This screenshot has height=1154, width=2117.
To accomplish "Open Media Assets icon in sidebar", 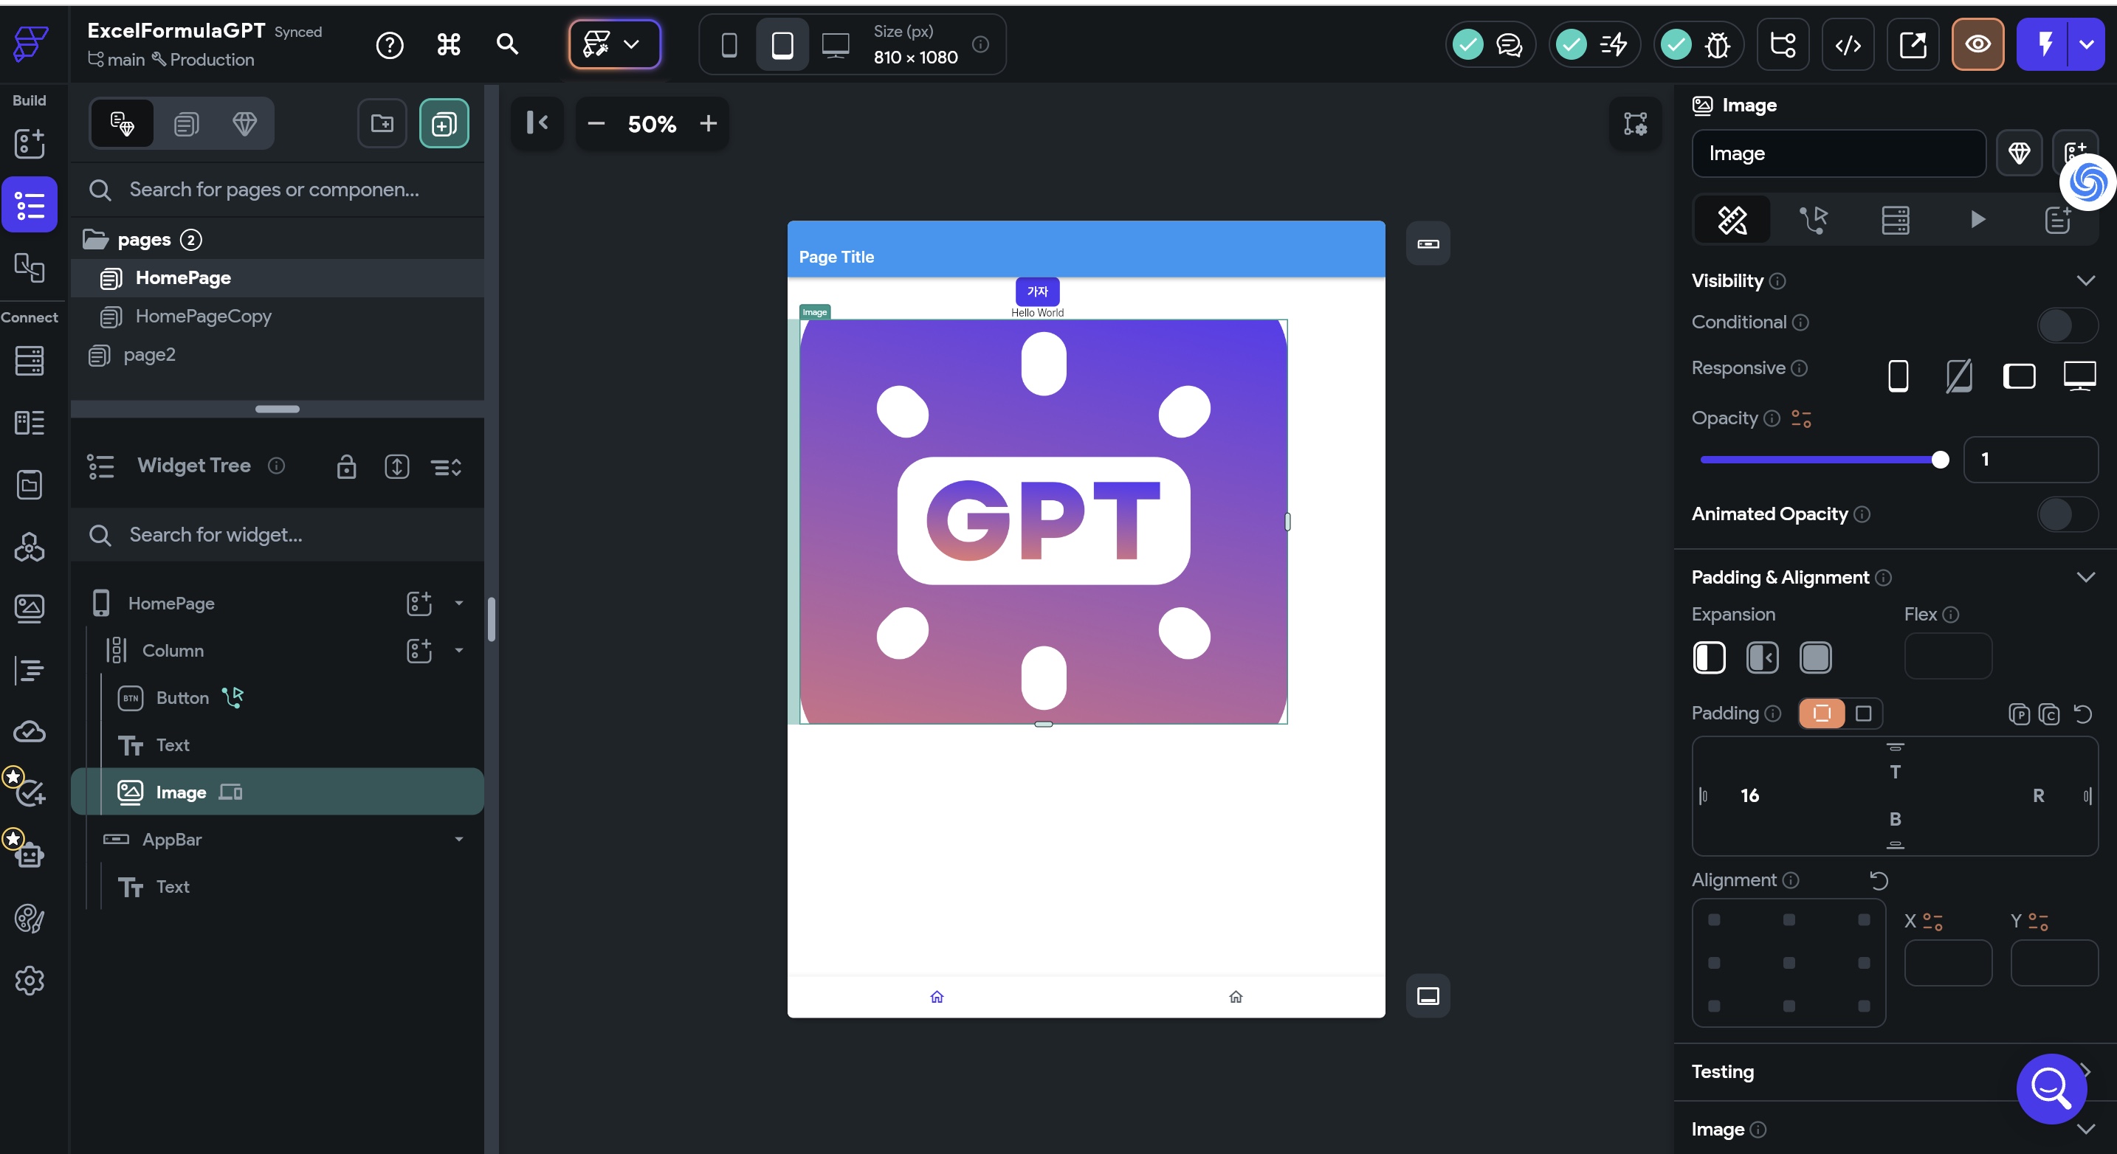I will (30, 609).
